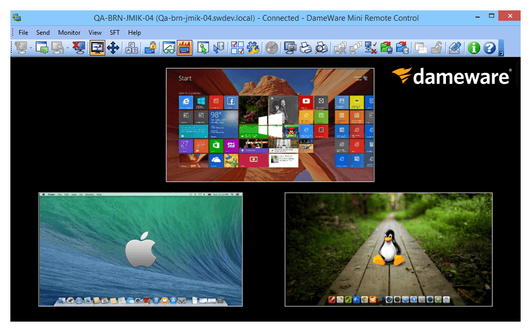
Task: Open the File menu
Action: pos(23,33)
